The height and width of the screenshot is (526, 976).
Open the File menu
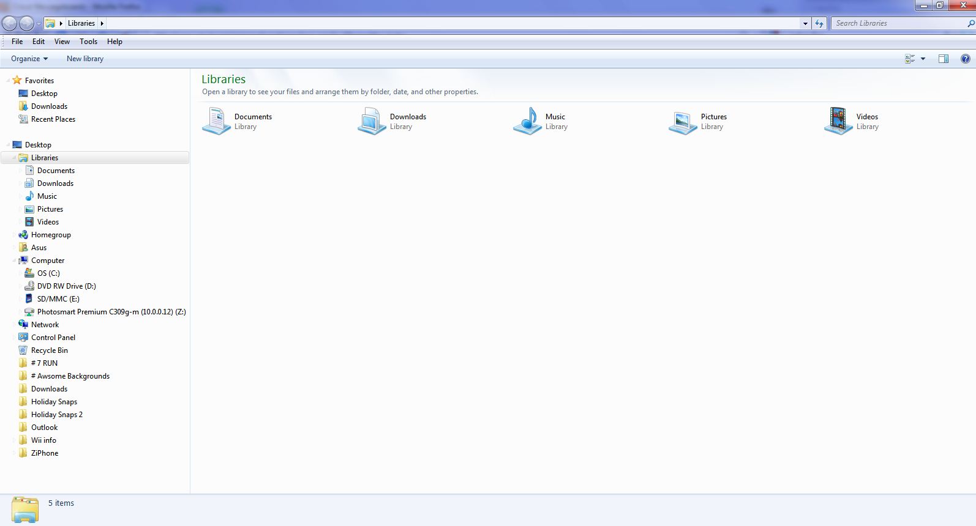click(x=17, y=42)
